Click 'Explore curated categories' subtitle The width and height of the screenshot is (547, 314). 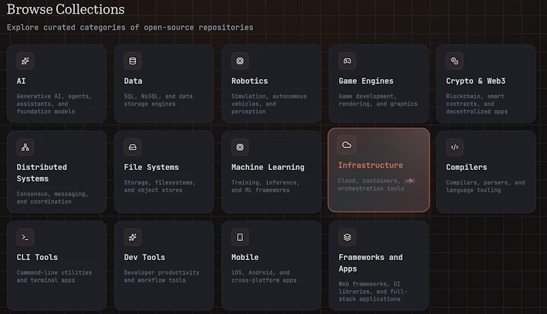pyautogui.click(x=130, y=27)
